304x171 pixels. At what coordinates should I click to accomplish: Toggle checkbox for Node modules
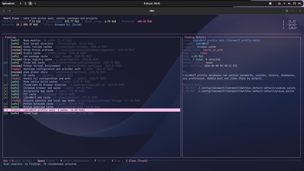point(6,41)
